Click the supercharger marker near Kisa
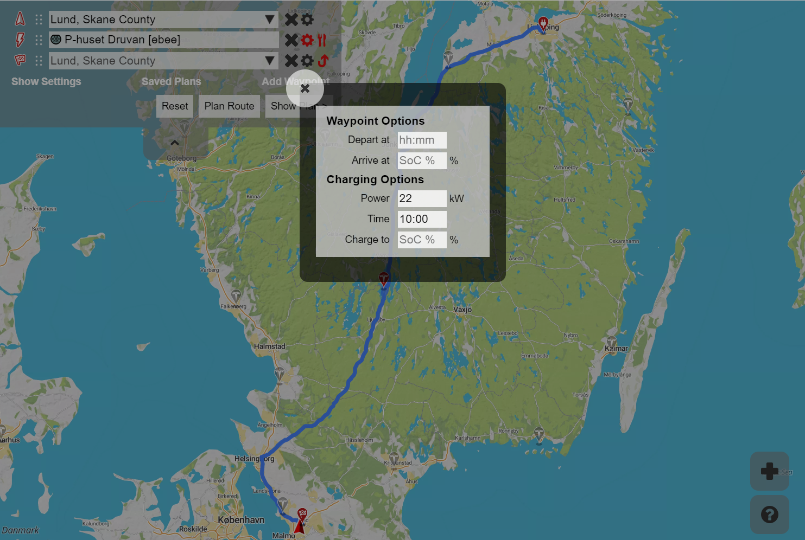Image resolution: width=805 pixels, height=540 pixels. (628, 104)
